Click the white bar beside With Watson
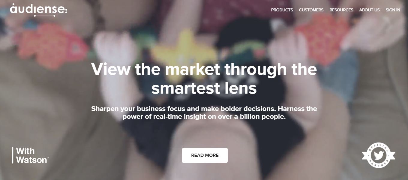The image size is (408, 180). point(13,155)
